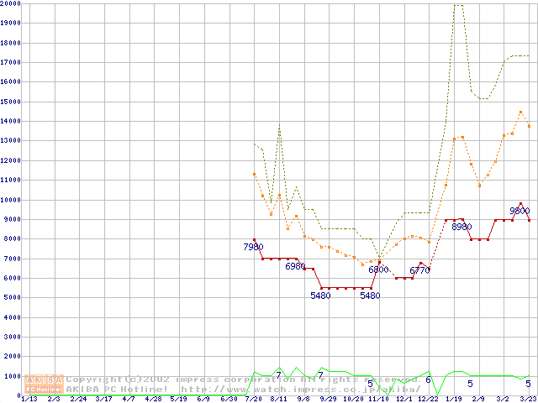Click the 6800 price data label

pos(378,270)
